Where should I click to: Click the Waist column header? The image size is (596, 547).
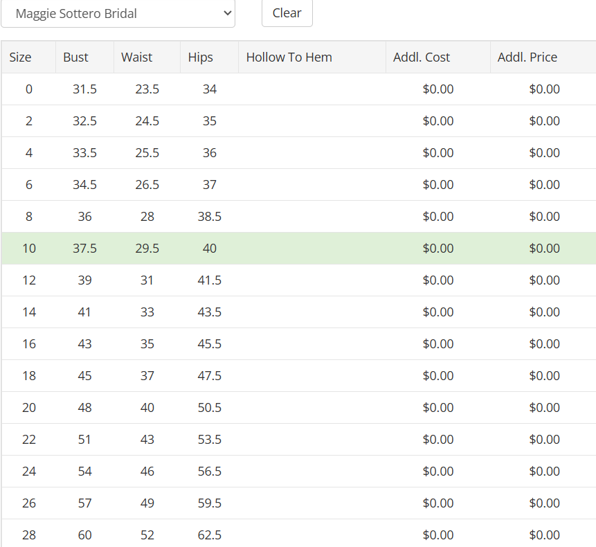coord(147,57)
